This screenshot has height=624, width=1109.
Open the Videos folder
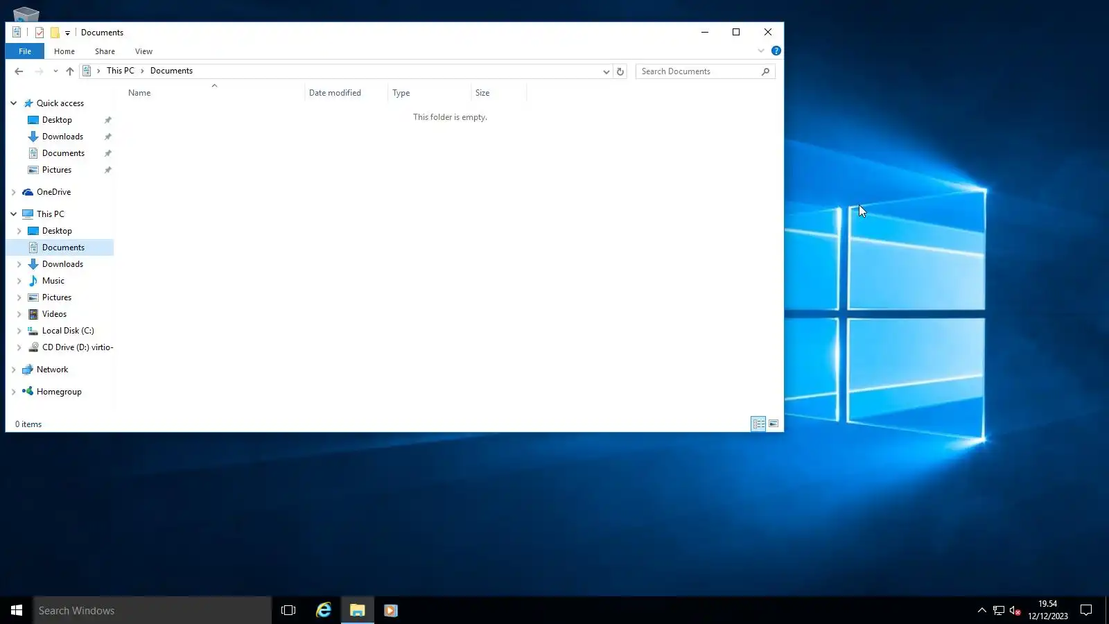tap(54, 314)
